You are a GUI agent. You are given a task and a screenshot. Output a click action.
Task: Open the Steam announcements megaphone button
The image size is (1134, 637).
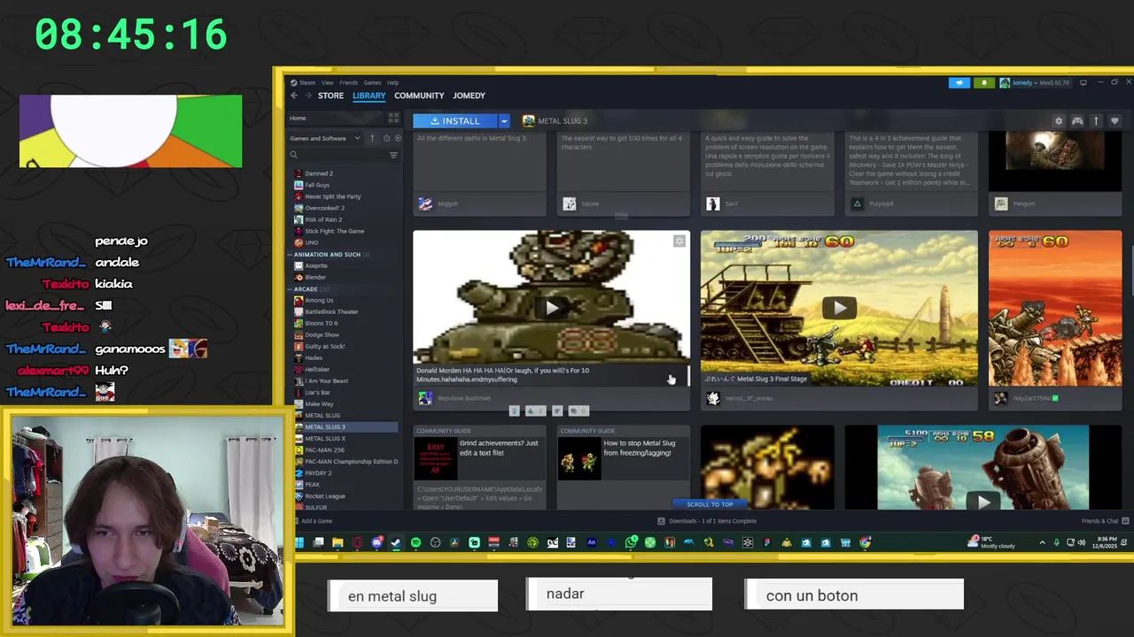(959, 82)
